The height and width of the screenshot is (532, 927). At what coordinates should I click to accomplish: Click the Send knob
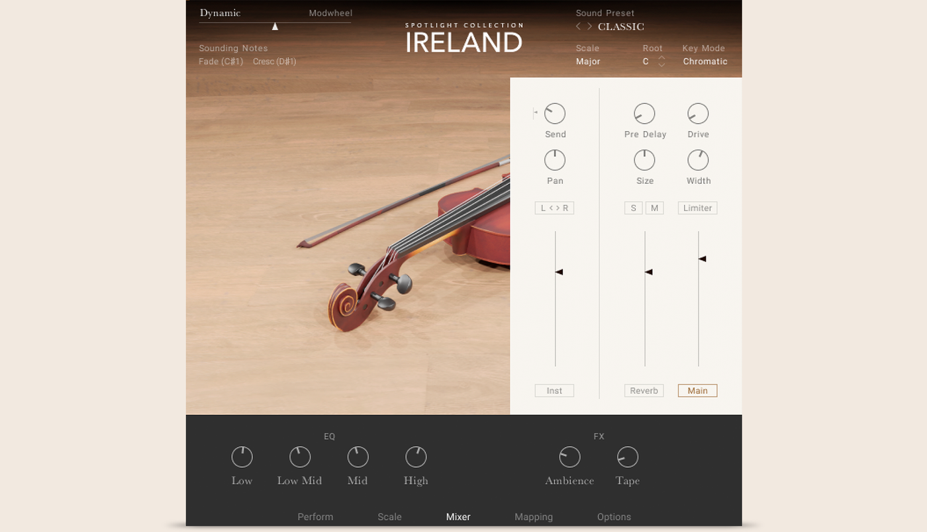[x=555, y=114]
